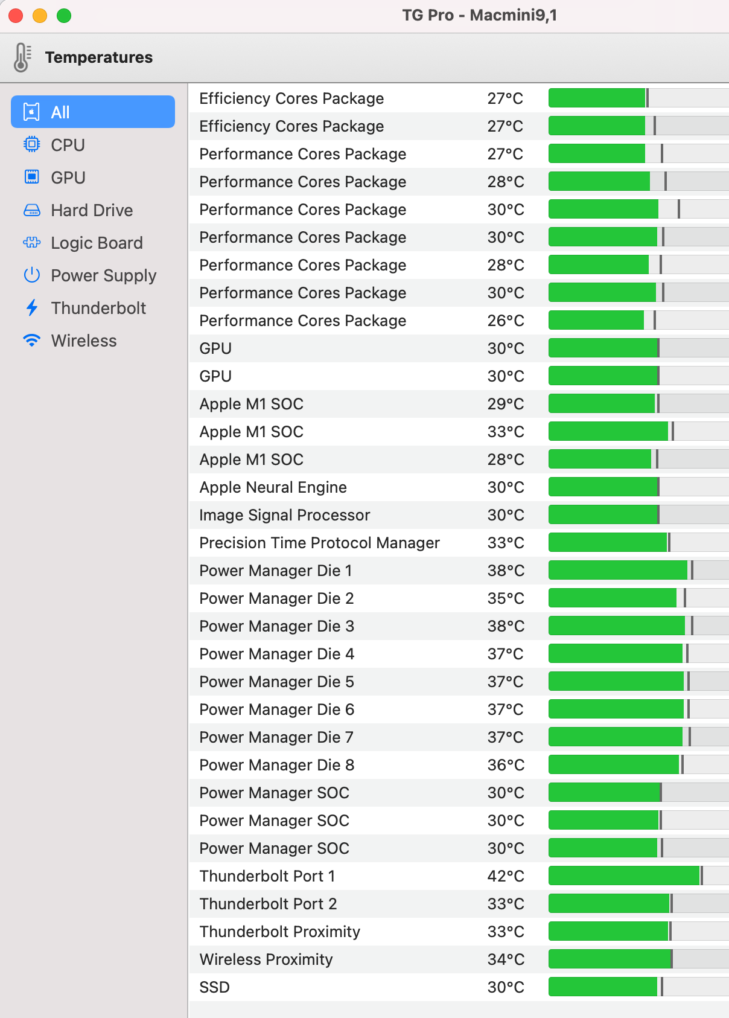Click the GPU icon in sidebar
This screenshot has height=1018, width=729.
tap(31, 178)
